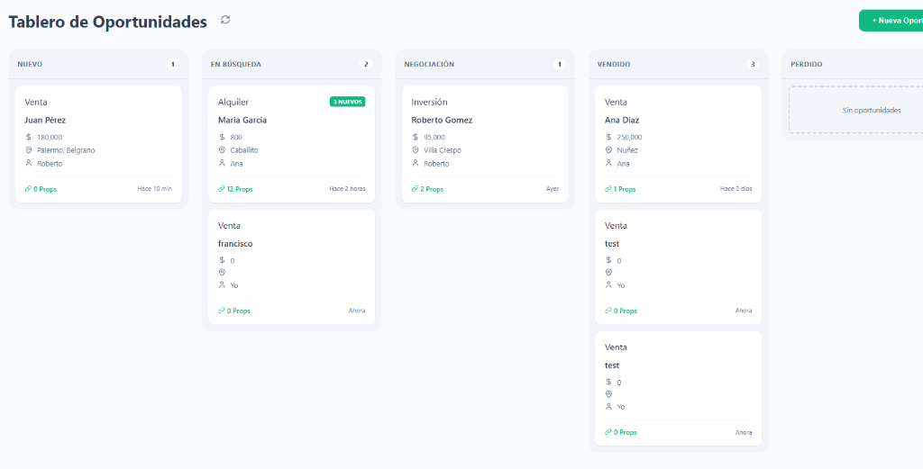
Task: Click the link icon beside 2 Props
Action: pyautogui.click(x=416, y=189)
